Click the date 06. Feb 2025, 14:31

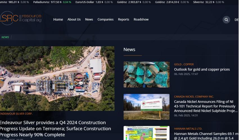[x=186, y=115]
